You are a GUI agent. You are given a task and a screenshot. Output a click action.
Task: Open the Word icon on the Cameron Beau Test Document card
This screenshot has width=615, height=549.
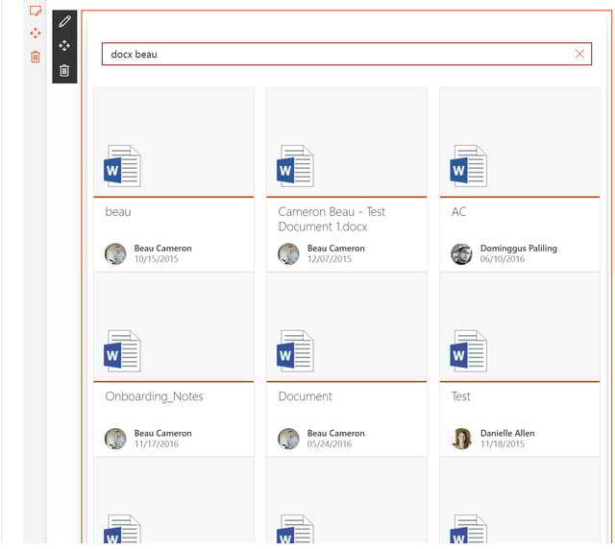[x=295, y=166]
